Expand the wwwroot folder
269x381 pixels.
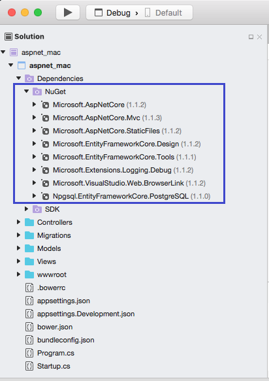pyautogui.click(x=18, y=274)
